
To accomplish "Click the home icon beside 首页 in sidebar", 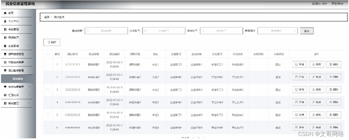I will tap(5, 13).
